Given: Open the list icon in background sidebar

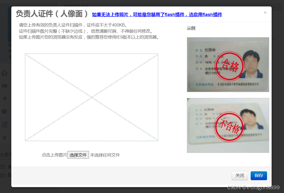Looking at the screenshot, I should tap(5, 86).
